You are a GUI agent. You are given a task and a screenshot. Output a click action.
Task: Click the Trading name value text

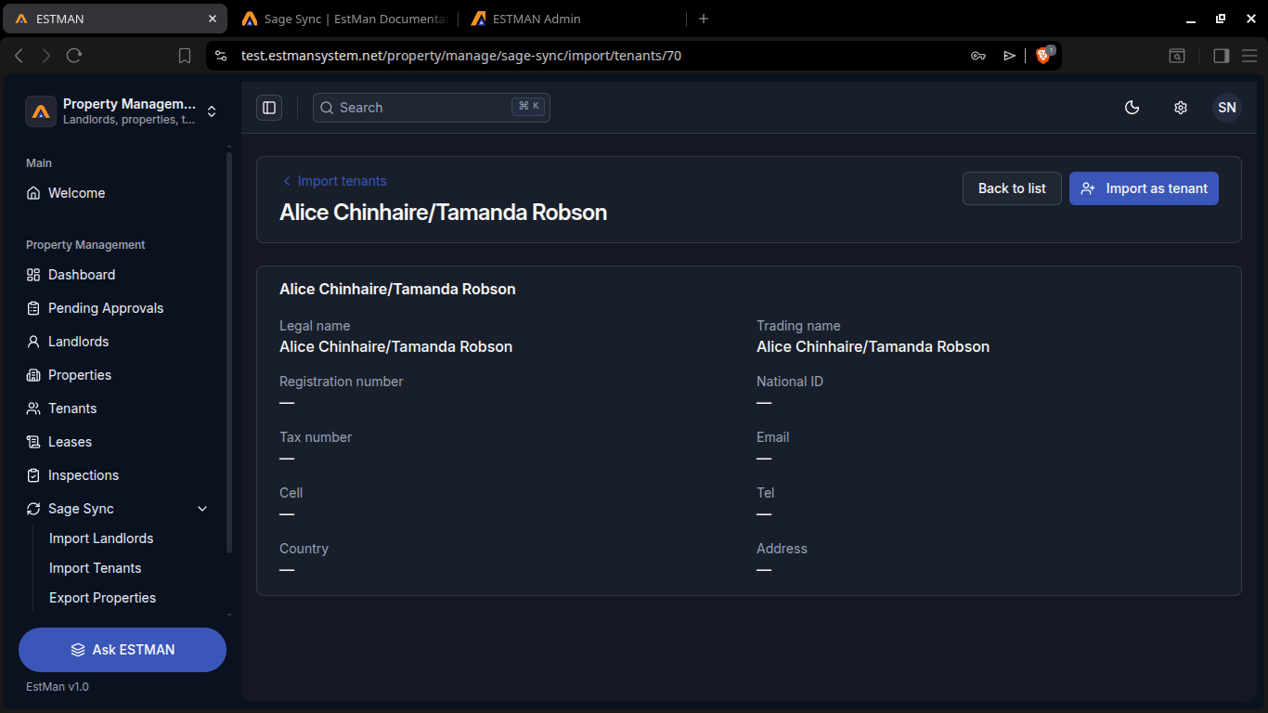point(873,347)
